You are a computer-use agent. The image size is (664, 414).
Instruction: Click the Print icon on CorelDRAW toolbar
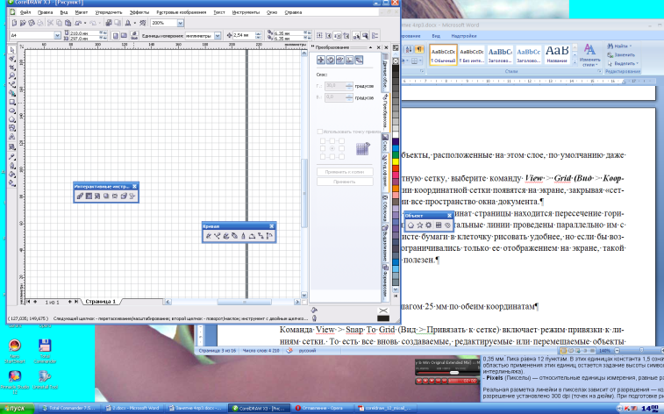(39, 23)
